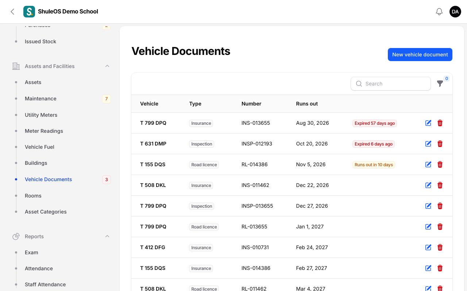Image resolution: width=467 pixels, height=291 pixels.
Task: Edit the INS-013655 insurance document
Action: pos(428,123)
